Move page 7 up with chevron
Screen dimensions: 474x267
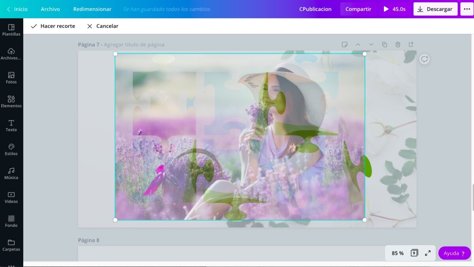pyautogui.click(x=358, y=45)
